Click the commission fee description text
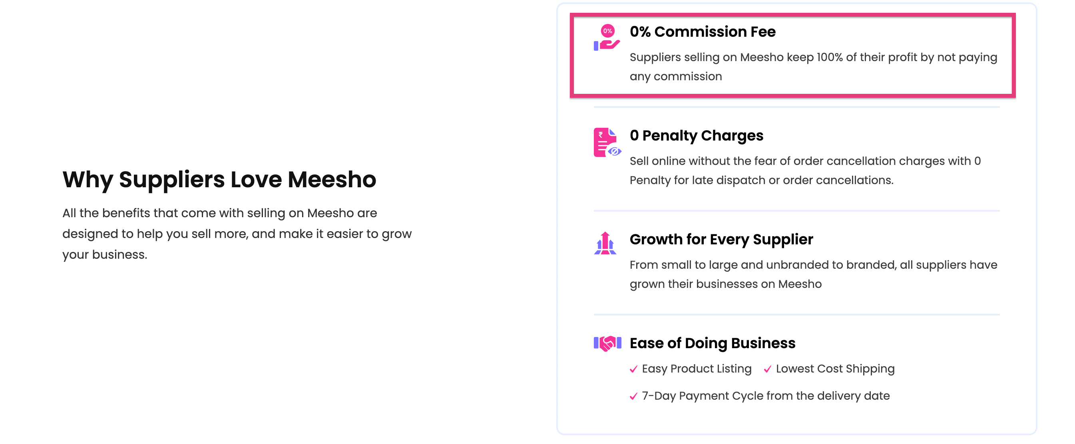 coord(813,67)
